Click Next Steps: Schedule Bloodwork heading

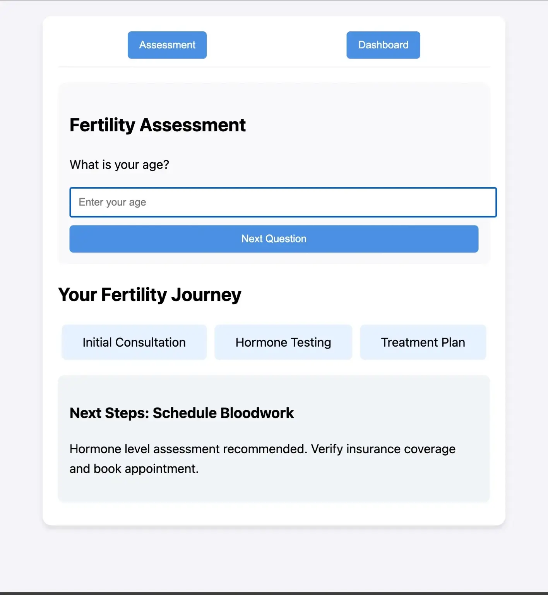(182, 413)
